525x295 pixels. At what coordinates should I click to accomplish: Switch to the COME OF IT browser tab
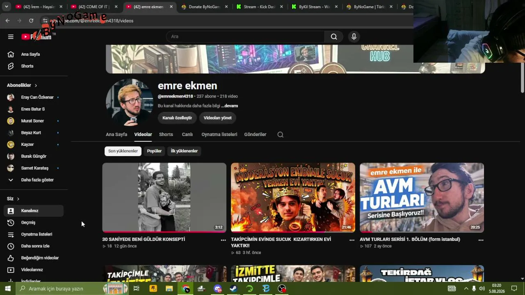[x=94, y=7]
